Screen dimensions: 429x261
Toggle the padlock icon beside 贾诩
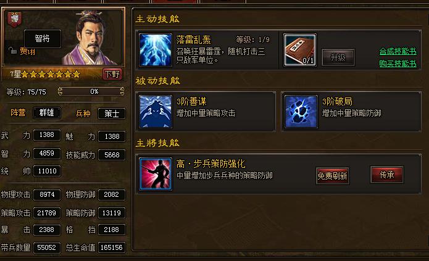(12, 51)
